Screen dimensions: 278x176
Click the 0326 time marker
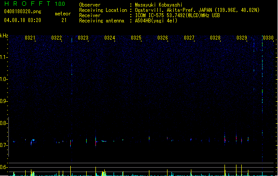tap(163, 38)
